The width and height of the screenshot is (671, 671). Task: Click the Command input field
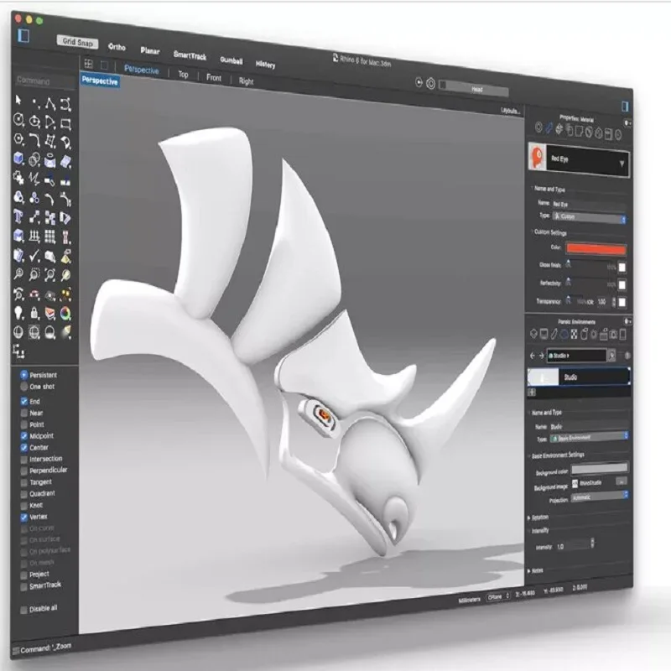pyautogui.click(x=45, y=81)
